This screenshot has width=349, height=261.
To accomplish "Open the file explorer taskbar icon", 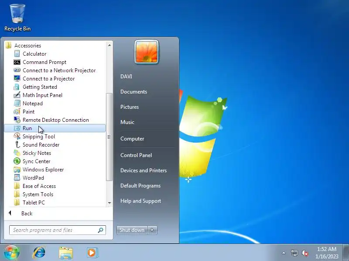I will click(66, 253).
